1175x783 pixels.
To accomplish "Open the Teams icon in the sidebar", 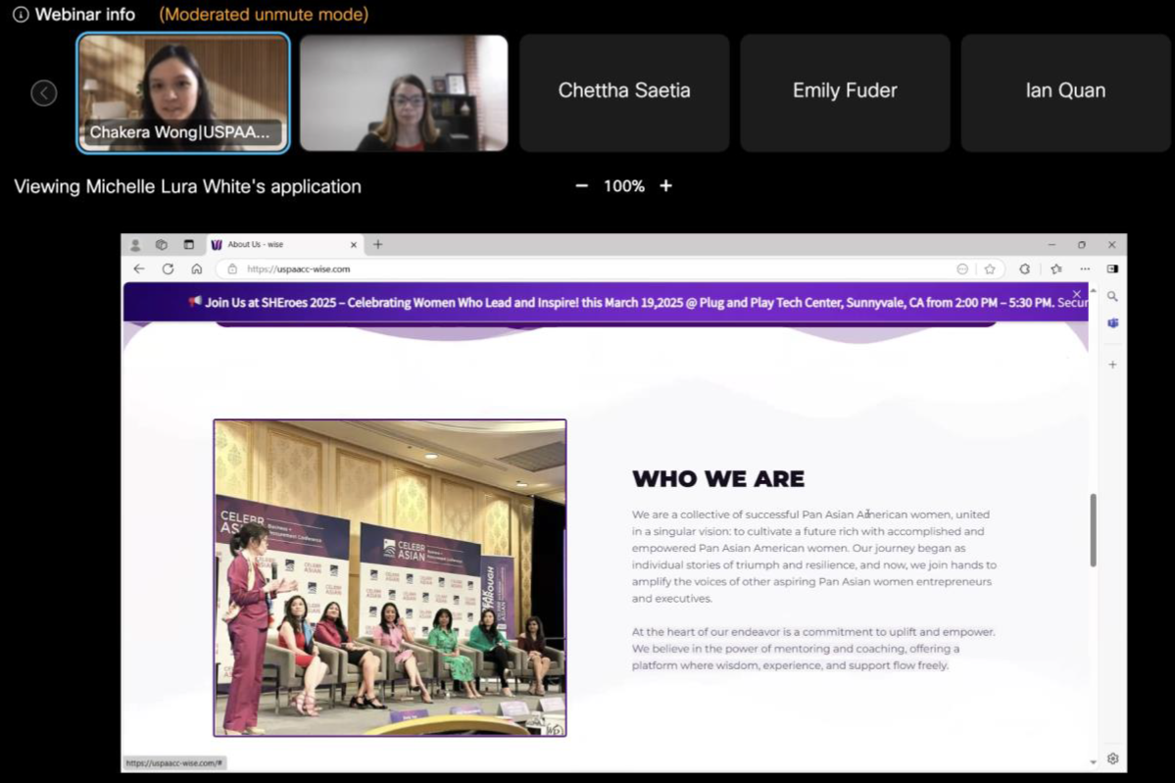I will [1113, 323].
